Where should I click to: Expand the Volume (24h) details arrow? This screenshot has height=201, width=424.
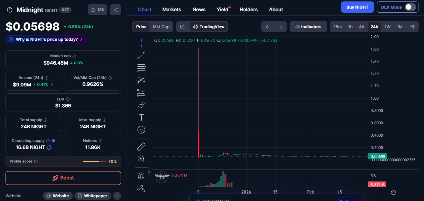pos(52,85)
